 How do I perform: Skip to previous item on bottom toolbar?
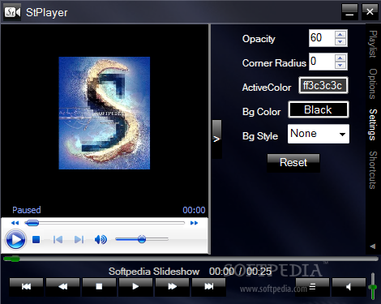pyautogui.click(x=26, y=287)
